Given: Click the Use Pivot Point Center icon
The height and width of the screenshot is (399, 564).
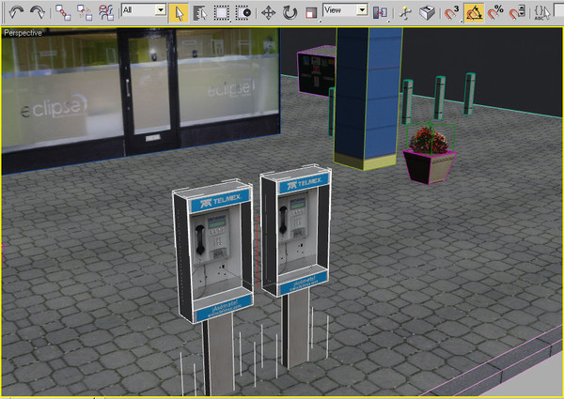Looking at the screenshot, I should pos(380,13).
